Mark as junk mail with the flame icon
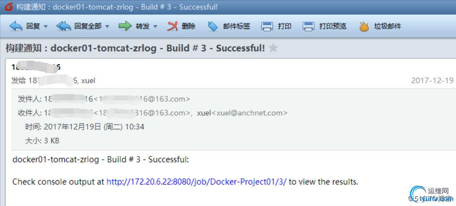This screenshot has width=456, height=206. coord(364,26)
